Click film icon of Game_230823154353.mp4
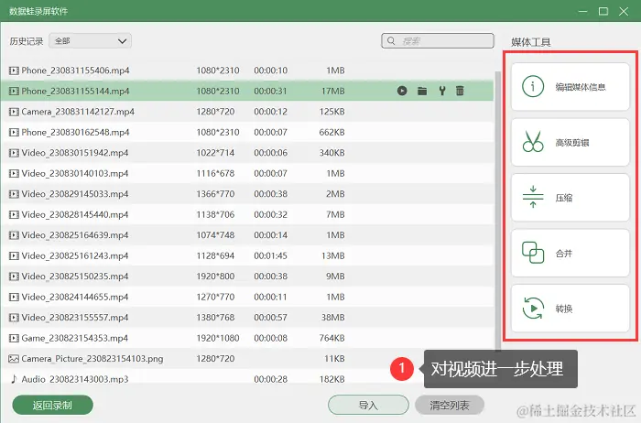Screen dimensions: 641x423 tap(14, 338)
